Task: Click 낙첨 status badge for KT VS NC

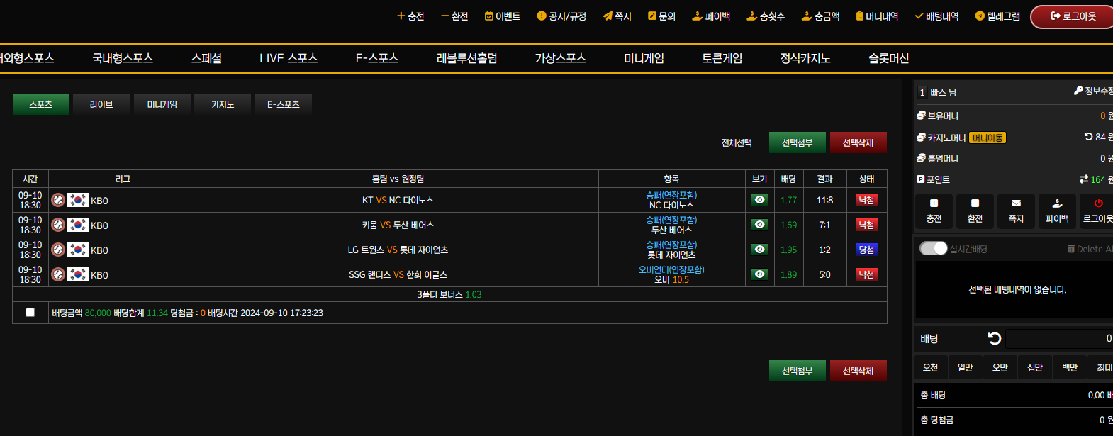Action: (x=866, y=200)
